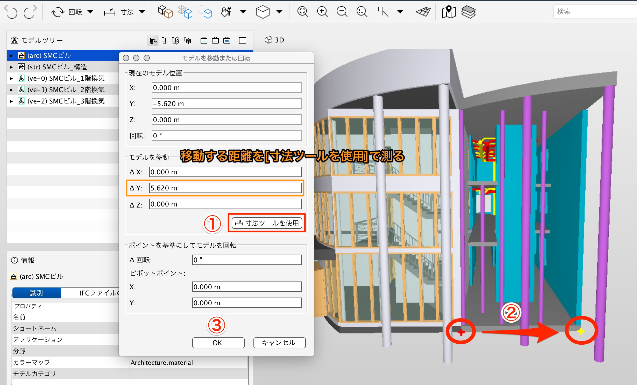Expand the (ve-0) SMCビル_1階換気 node
This screenshot has height=385, width=637.
[x=11, y=78]
